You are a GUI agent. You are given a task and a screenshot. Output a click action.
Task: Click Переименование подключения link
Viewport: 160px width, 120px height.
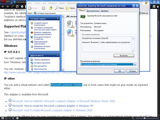[41, 43]
